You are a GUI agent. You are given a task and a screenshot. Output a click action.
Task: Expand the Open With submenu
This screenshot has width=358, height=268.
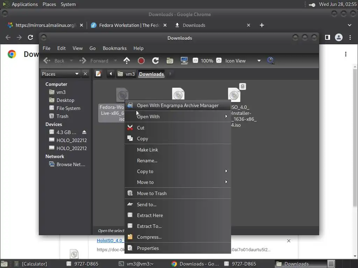tap(178, 117)
